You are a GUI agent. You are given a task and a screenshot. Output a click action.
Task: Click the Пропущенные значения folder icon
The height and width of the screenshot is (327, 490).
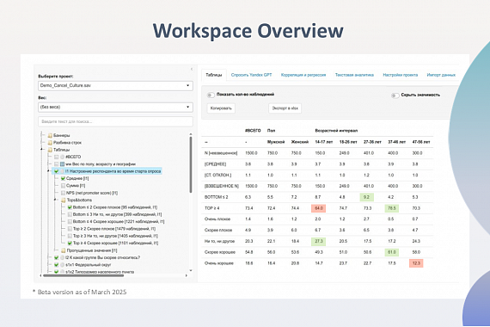[63, 250]
